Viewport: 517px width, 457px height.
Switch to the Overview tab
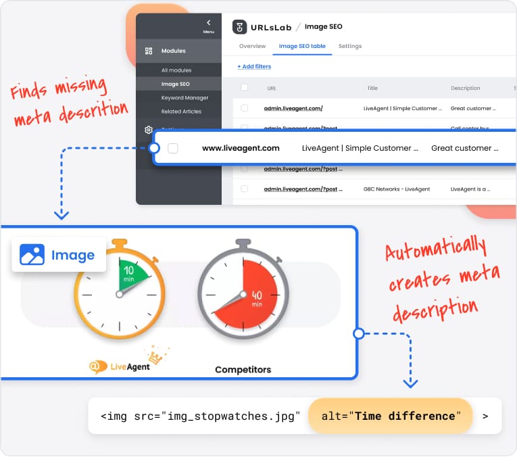coord(252,46)
